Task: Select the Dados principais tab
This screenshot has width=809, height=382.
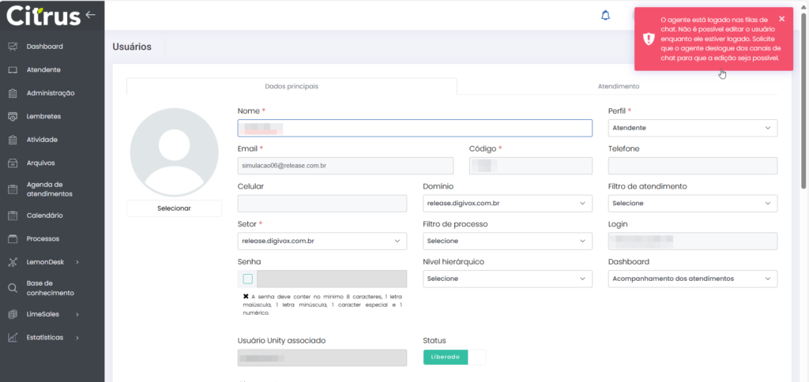Action: pyautogui.click(x=292, y=86)
